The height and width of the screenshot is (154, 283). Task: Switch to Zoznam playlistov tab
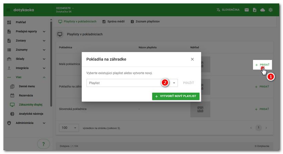tap(145, 22)
